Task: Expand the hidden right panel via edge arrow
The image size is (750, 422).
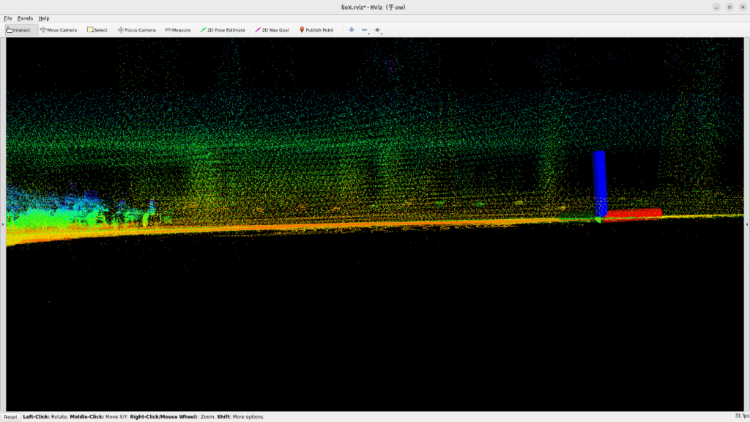Action: 746,224
